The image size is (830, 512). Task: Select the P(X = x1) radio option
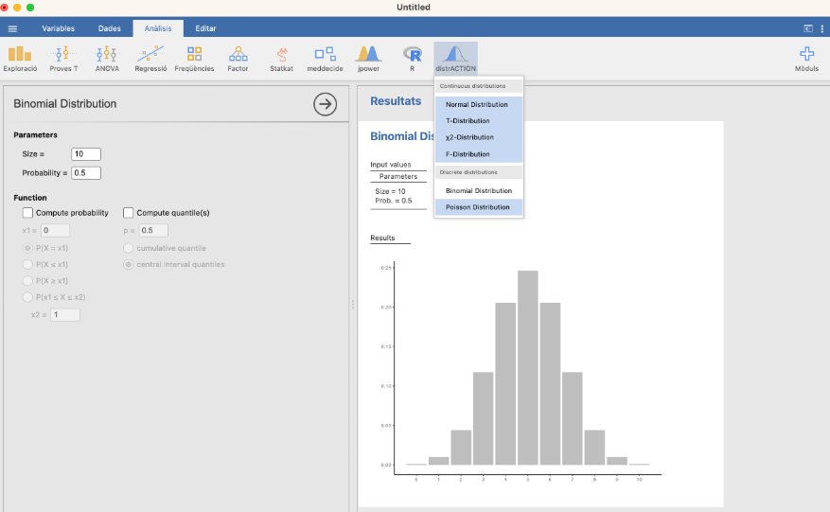[x=27, y=248]
